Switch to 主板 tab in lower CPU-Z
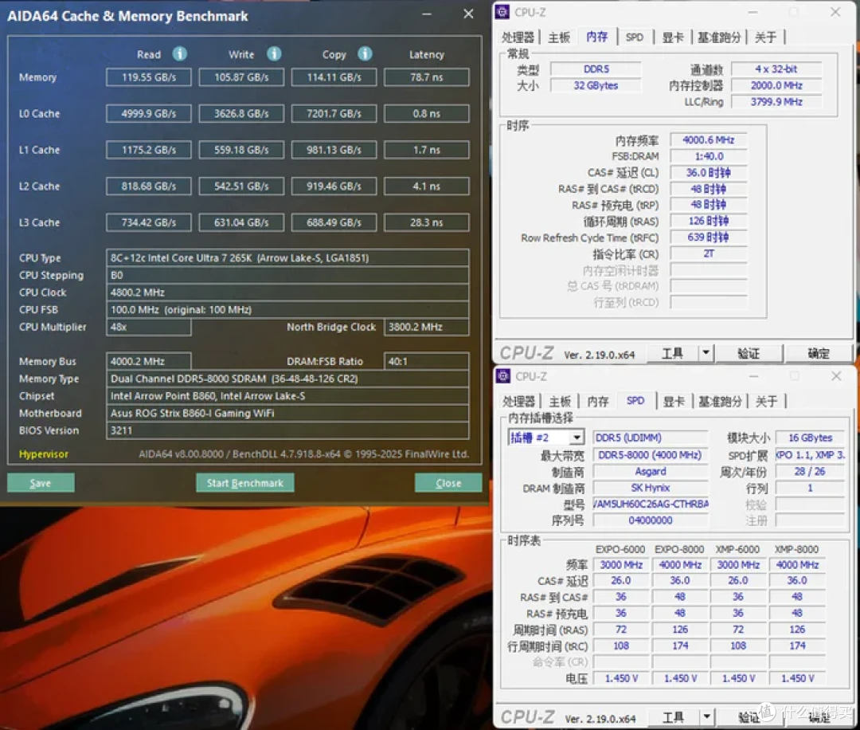This screenshot has width=860, height=730. pyautogui.click(x=561, y=401)
